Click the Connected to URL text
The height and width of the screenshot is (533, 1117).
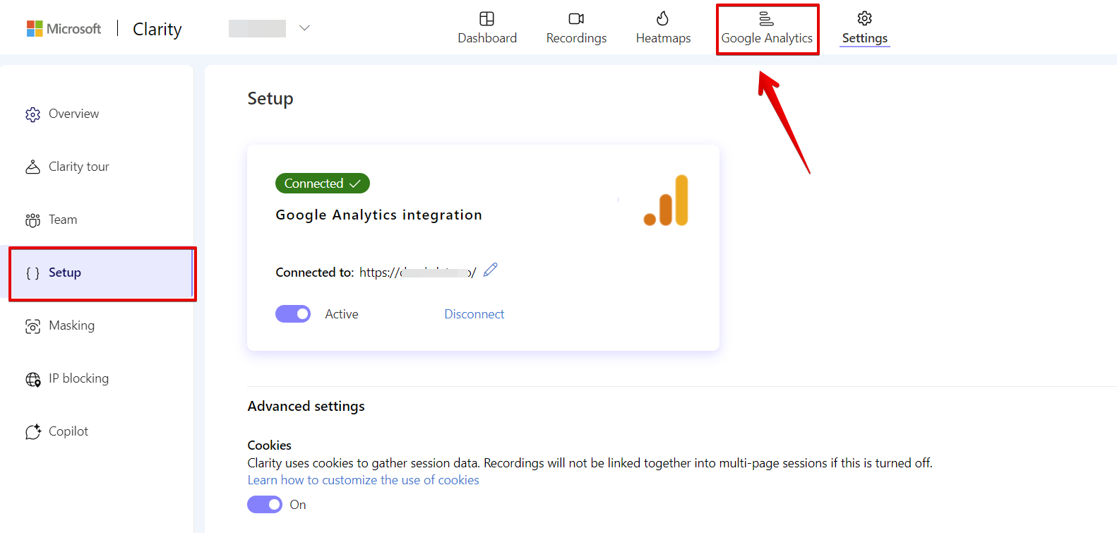(x=417, y=273)
